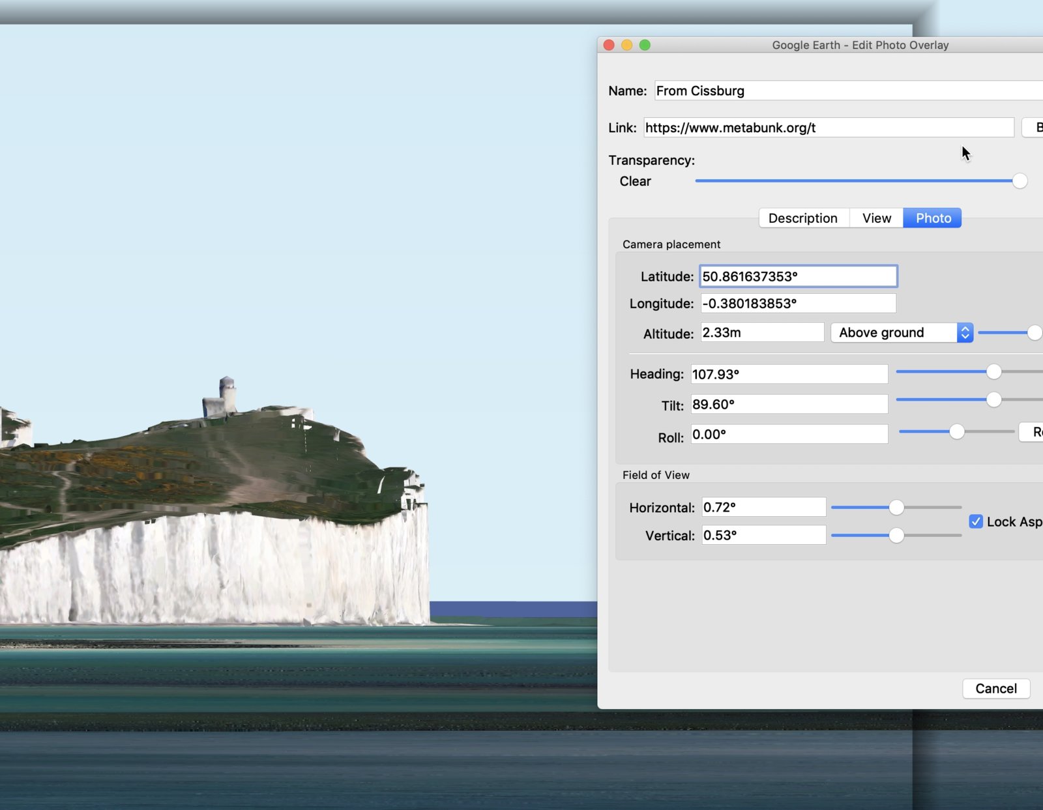Click the yellow minimize window button
This screenshot has height=810, width=1043.
(x=626, y=45)
